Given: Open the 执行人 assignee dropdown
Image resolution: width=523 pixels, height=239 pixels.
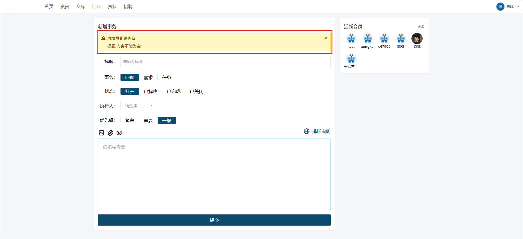Looking at the screenshot, I should [x=138, y=106].
